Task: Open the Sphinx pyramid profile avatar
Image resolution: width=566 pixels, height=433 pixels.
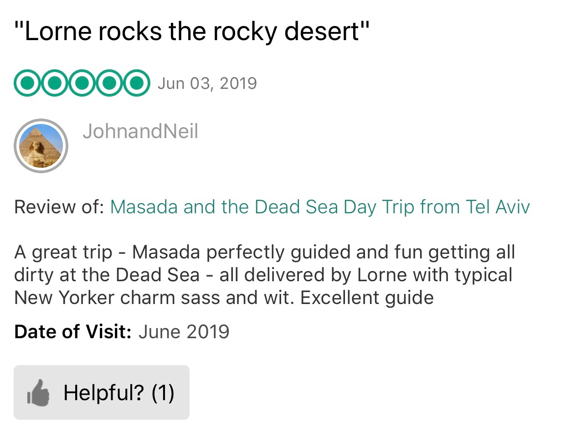Action: click(41, 146)
